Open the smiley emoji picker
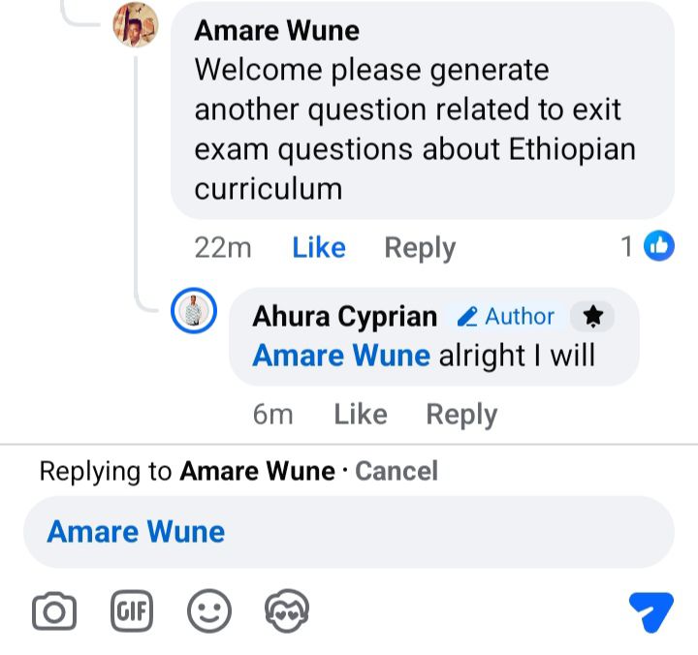 [209, 611]
